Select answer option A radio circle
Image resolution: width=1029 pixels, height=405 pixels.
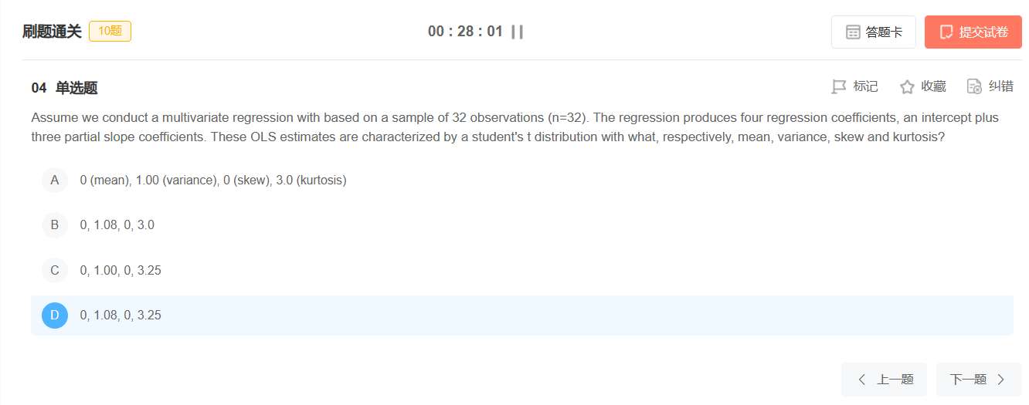pyautogui.click(x=55, y=181)
